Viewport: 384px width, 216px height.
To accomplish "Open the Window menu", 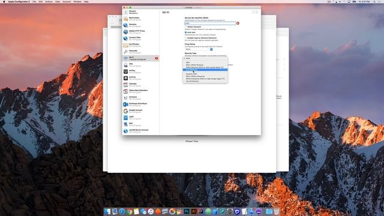I will 77,1.
